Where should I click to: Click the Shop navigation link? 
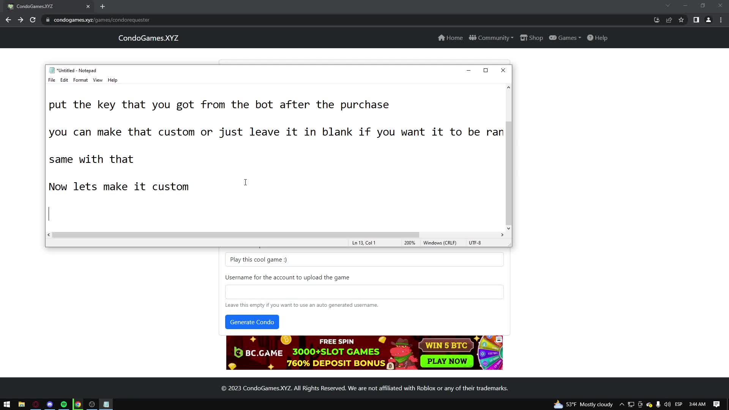pos(531,38)
